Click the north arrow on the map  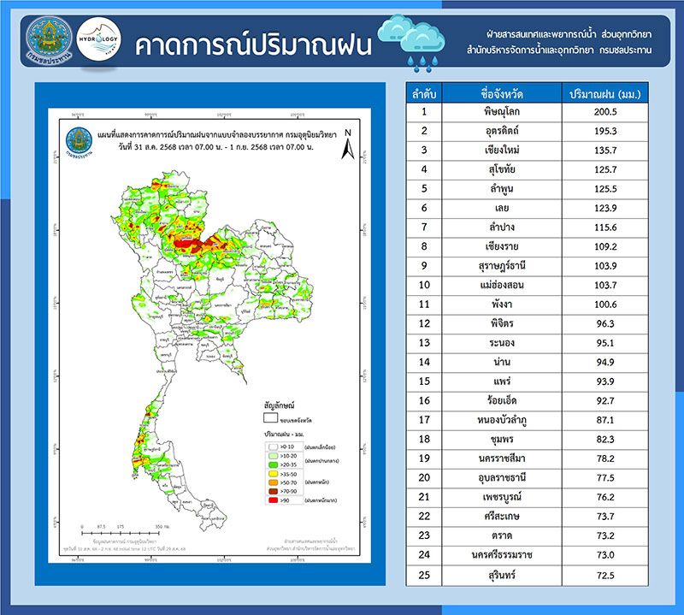point(348,144)
